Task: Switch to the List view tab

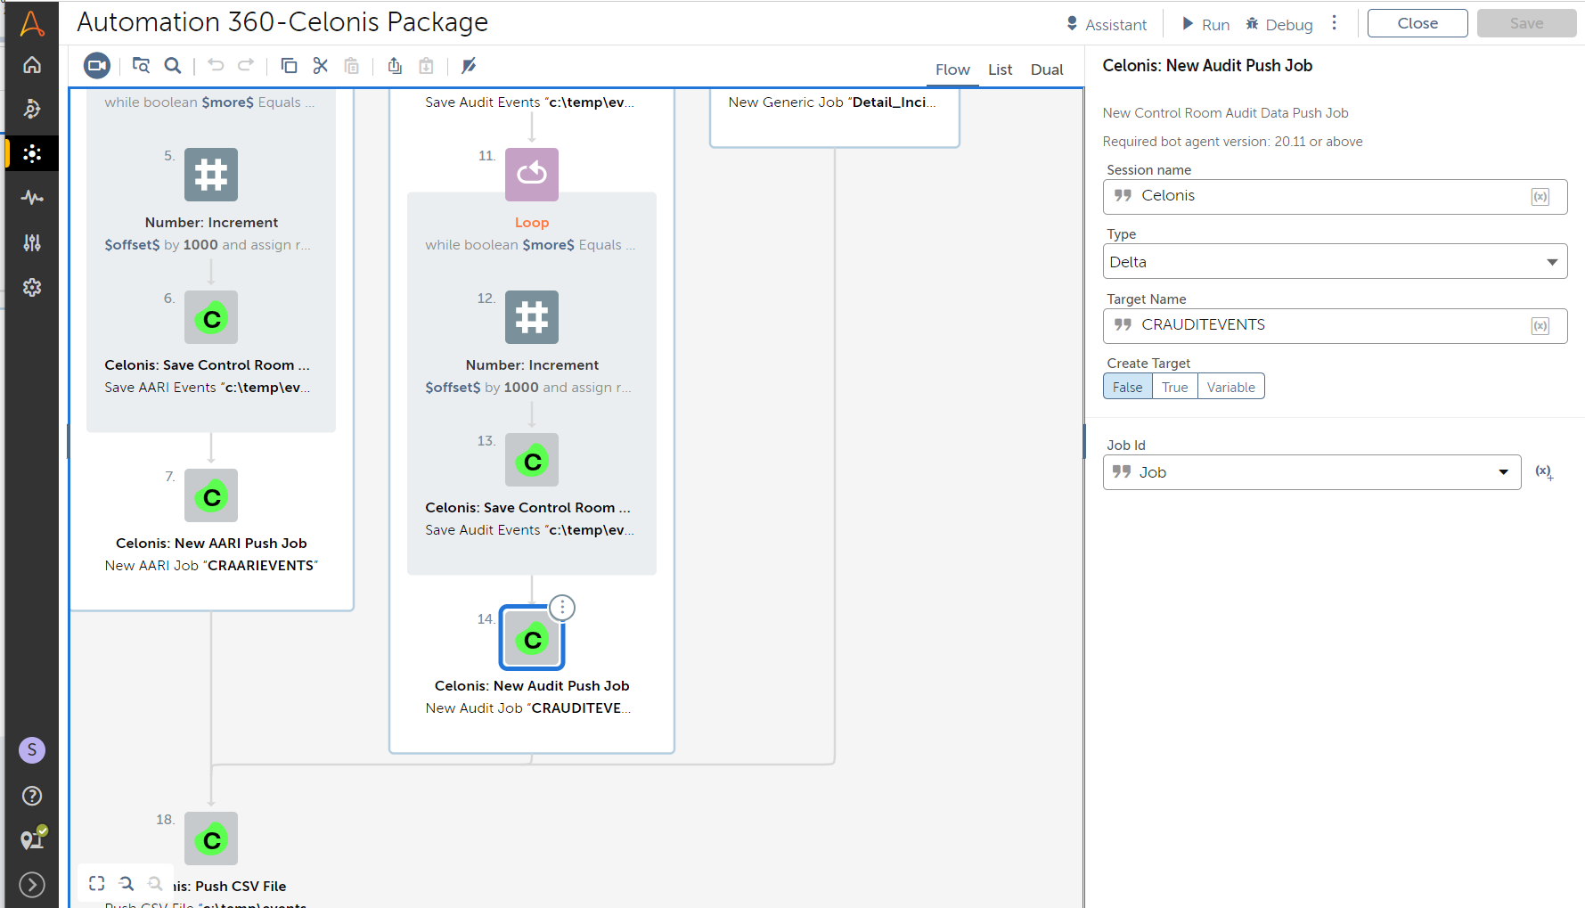Action: [1000, 70]
